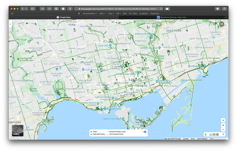Go back using Safari's back arrow
This screenshot has width=237, height=151.
[x=23, y=9]
